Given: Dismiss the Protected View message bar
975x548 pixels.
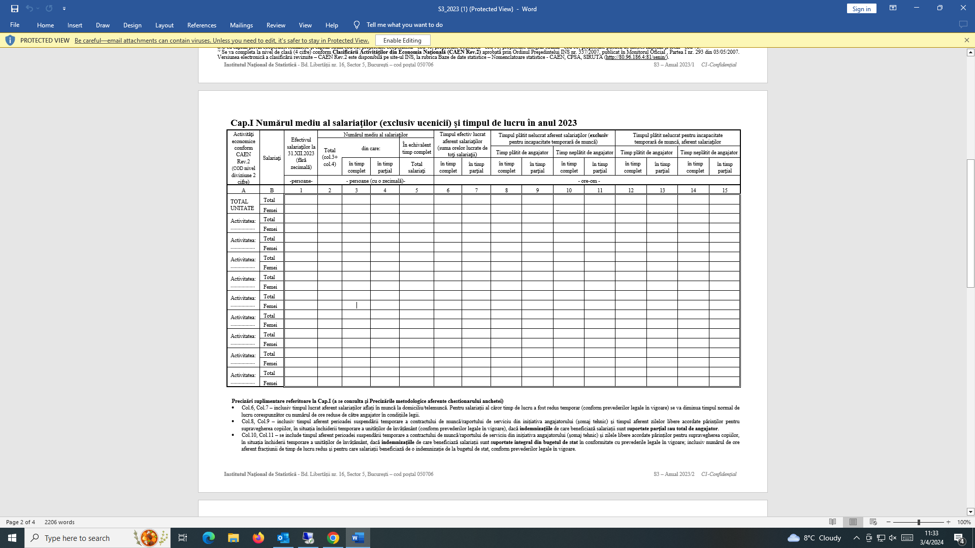Looking at the screenshot, I should coord(966,40).
